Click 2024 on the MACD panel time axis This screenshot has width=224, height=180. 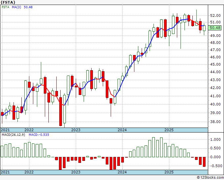(122, 172)
